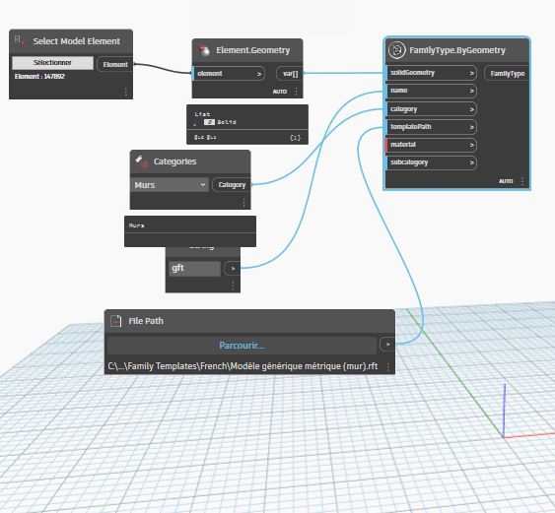Open the three-dot menu on Element.Geometry node
Viewport: 555px width, 513px height.
click(x=296, y=92)
